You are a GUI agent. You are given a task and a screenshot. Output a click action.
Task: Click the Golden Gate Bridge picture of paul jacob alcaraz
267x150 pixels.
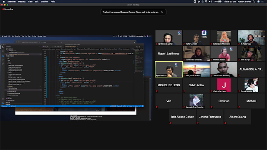tap(196, 70)
